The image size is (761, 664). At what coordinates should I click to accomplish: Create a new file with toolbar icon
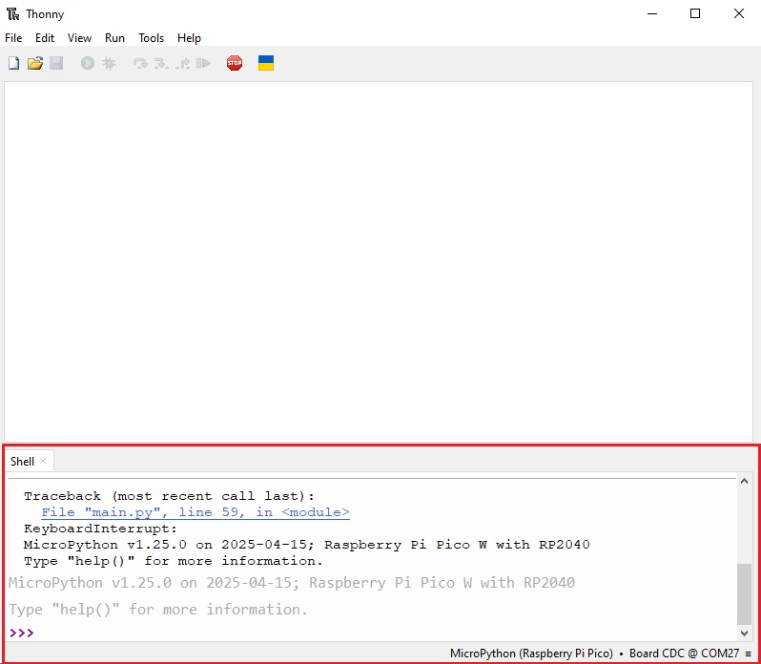(x=13, y=63)
